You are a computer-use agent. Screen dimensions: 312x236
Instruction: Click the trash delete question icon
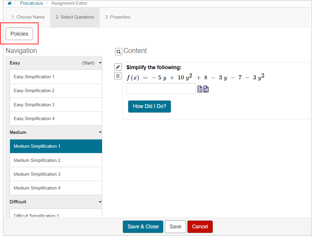tap(118, 76)
